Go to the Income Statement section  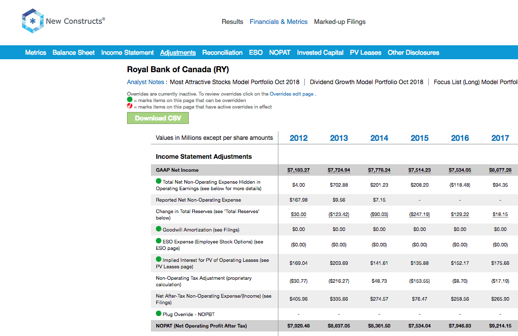click(x=128, y=52)
